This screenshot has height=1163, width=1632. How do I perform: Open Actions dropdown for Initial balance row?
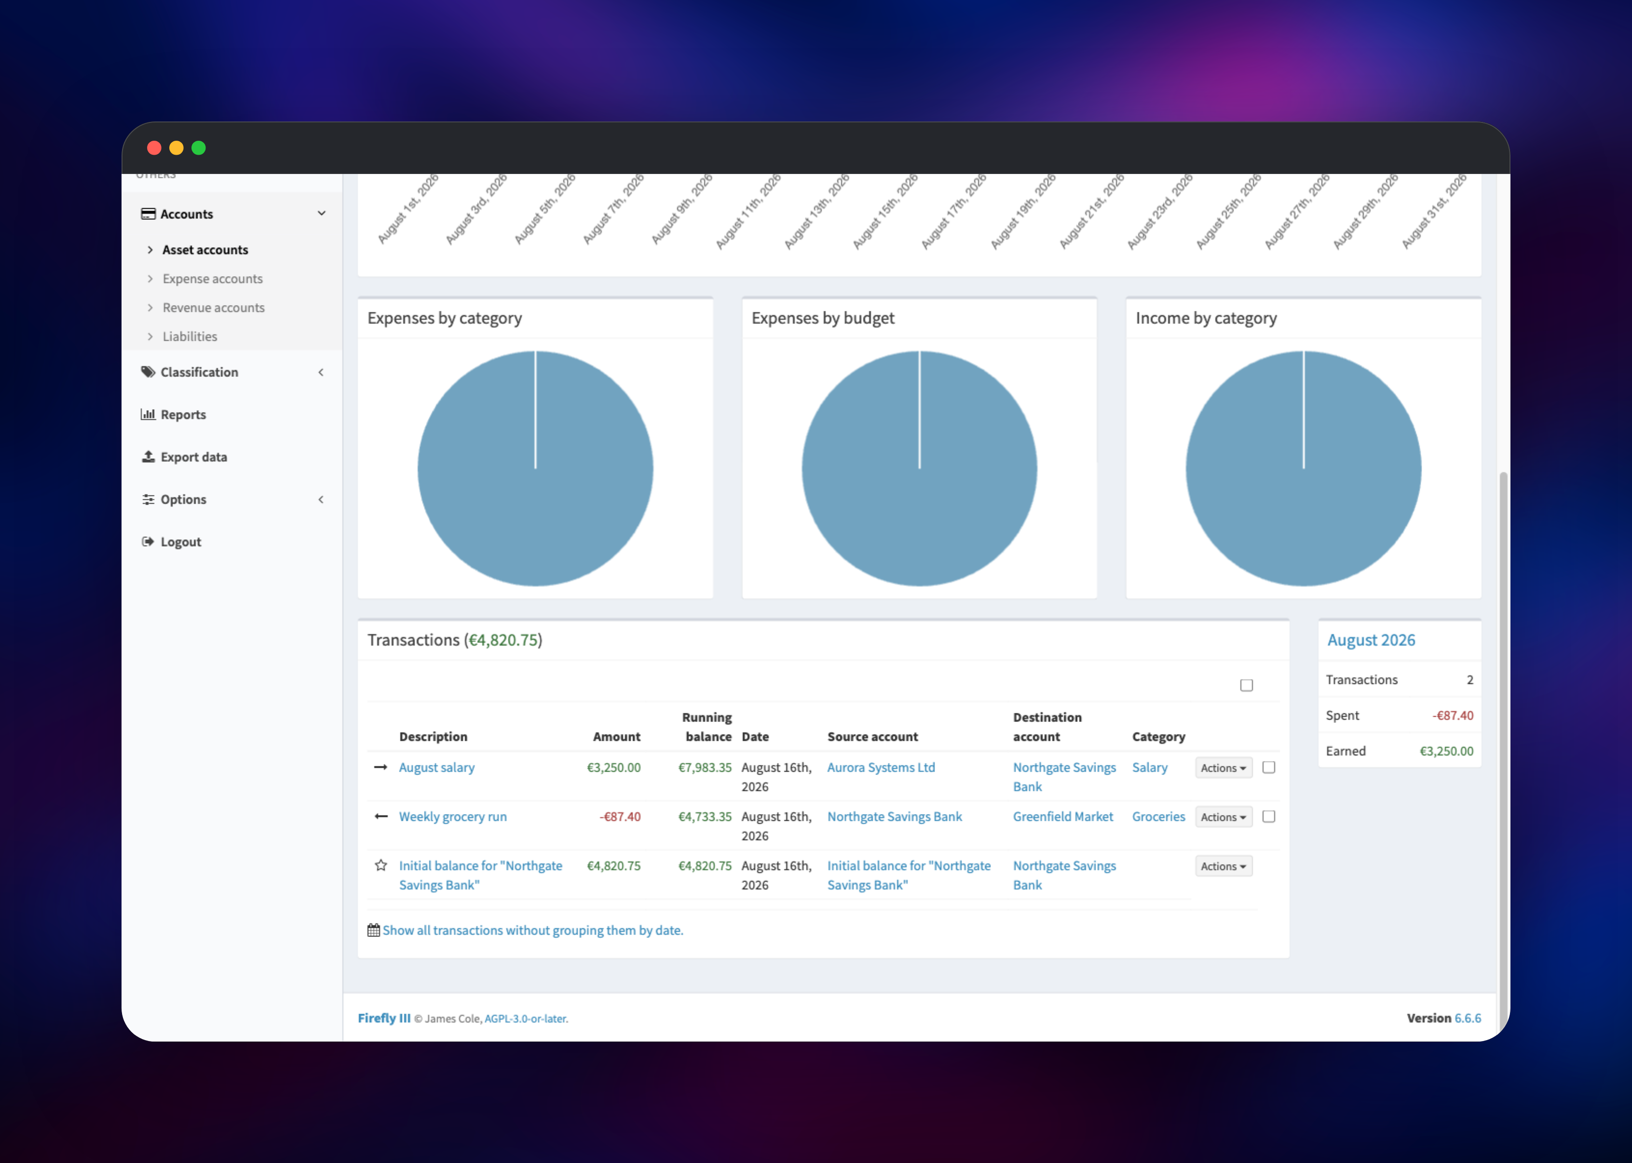tap(1224, 866)
